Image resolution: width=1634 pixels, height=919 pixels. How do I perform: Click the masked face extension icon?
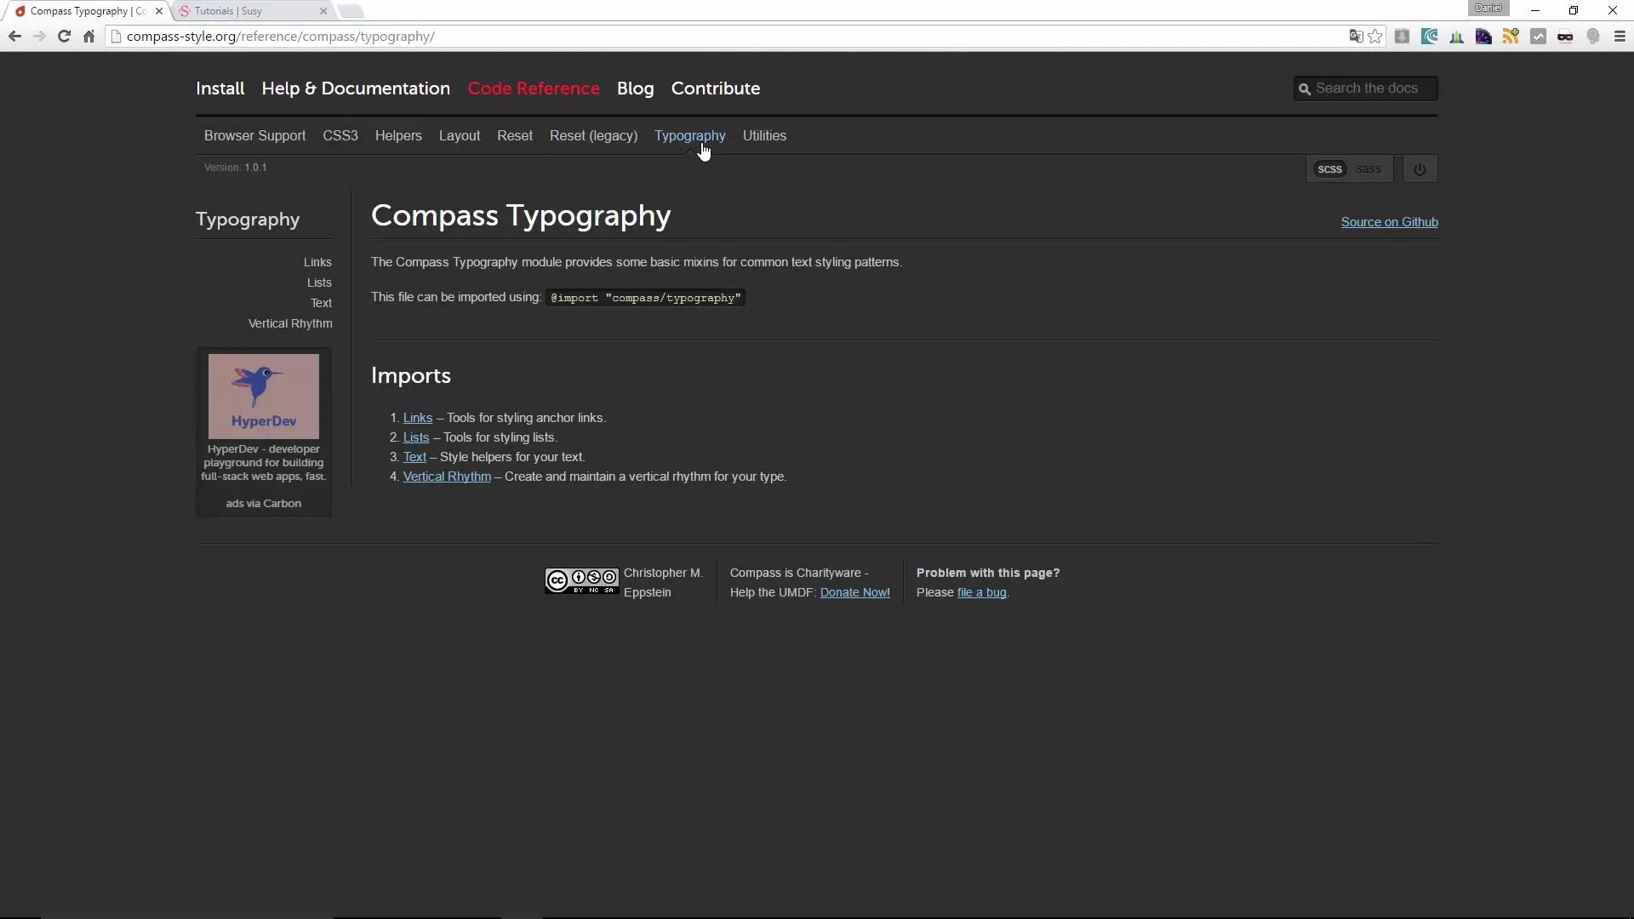1565,37
